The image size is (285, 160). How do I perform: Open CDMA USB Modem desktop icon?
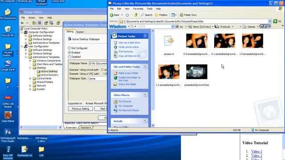tap(8, 102)
